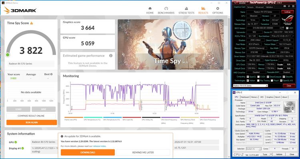Click the RUN AGAIN button

click(x=32, y=122)
